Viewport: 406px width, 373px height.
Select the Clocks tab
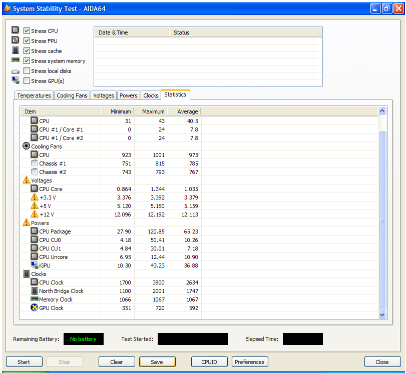(x=151, y=95)
